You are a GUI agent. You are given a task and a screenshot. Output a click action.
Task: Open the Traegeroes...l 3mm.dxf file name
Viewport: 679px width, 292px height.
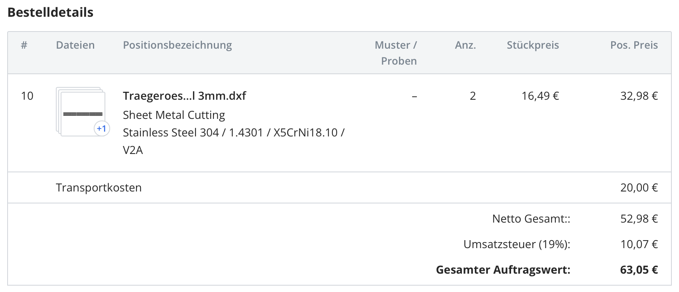point(184,96)
